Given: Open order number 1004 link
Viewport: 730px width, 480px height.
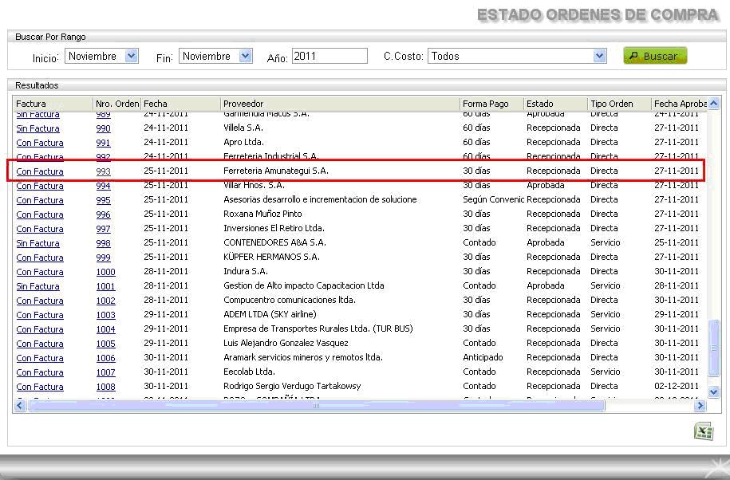Looking at the screenshot, I should pyautogui.click(x=105, y=330).
